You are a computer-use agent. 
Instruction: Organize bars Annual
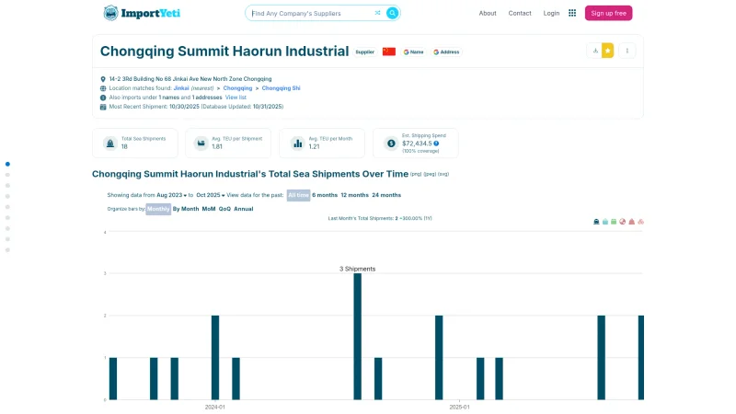(x=244, y=209)
